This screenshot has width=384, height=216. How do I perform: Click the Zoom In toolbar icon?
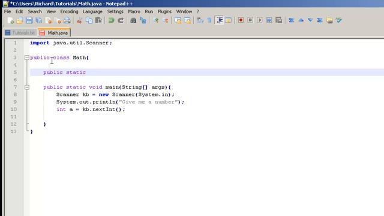coord(156,20)
